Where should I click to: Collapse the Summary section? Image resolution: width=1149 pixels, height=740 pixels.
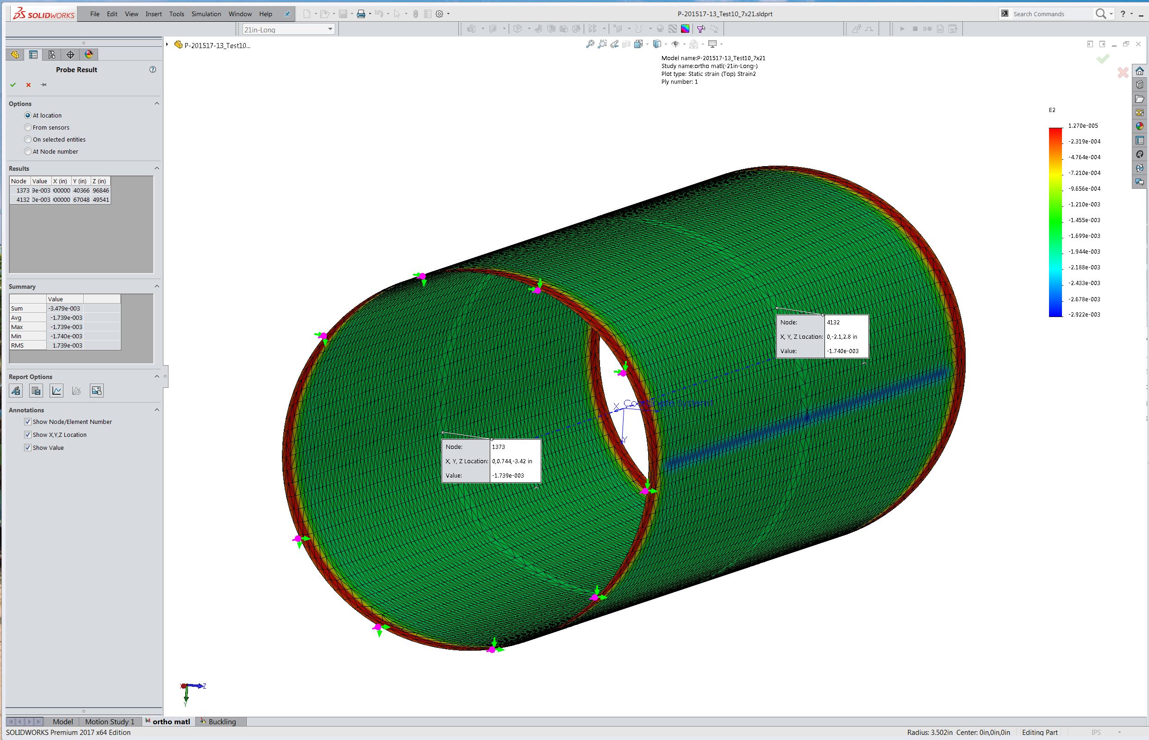tap(156, 286)
